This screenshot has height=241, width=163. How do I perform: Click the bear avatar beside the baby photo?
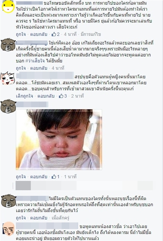(x=8, y=106)
